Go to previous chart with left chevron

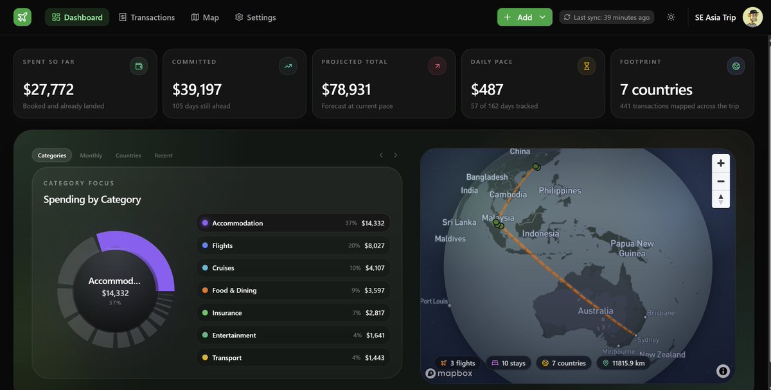tap(381, 155)
